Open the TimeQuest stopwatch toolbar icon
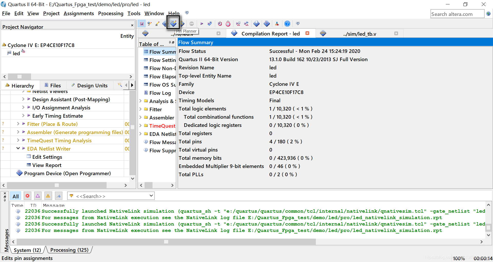493x262 pixels. (x=228, y=24)
